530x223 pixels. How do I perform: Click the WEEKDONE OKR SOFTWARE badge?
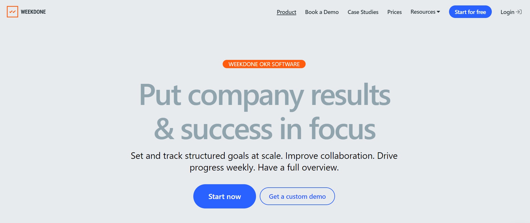tap(264, 64)
